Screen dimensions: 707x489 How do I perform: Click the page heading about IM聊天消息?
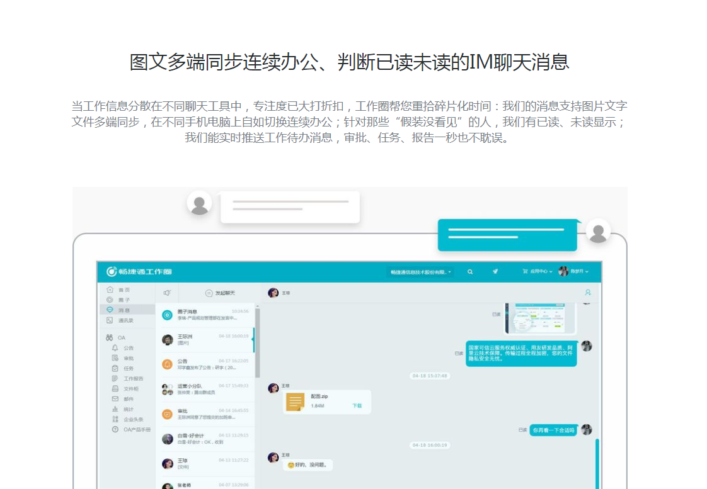pos(350,62)
